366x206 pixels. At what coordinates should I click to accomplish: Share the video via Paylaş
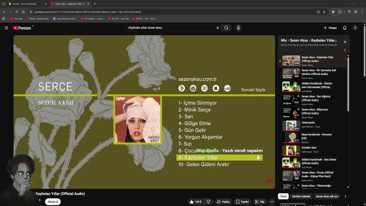223,202
